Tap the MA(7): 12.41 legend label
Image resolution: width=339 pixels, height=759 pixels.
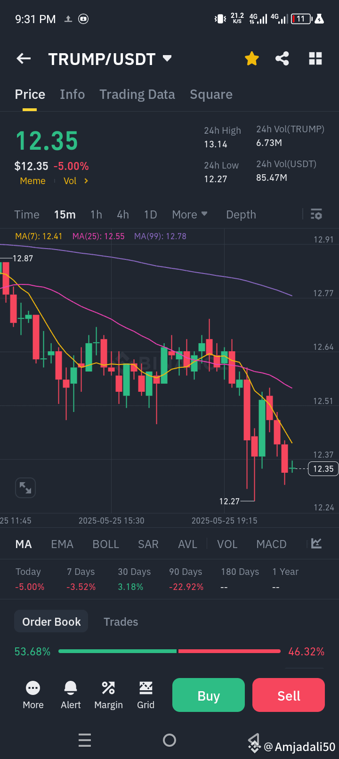(x=39, y=236)
